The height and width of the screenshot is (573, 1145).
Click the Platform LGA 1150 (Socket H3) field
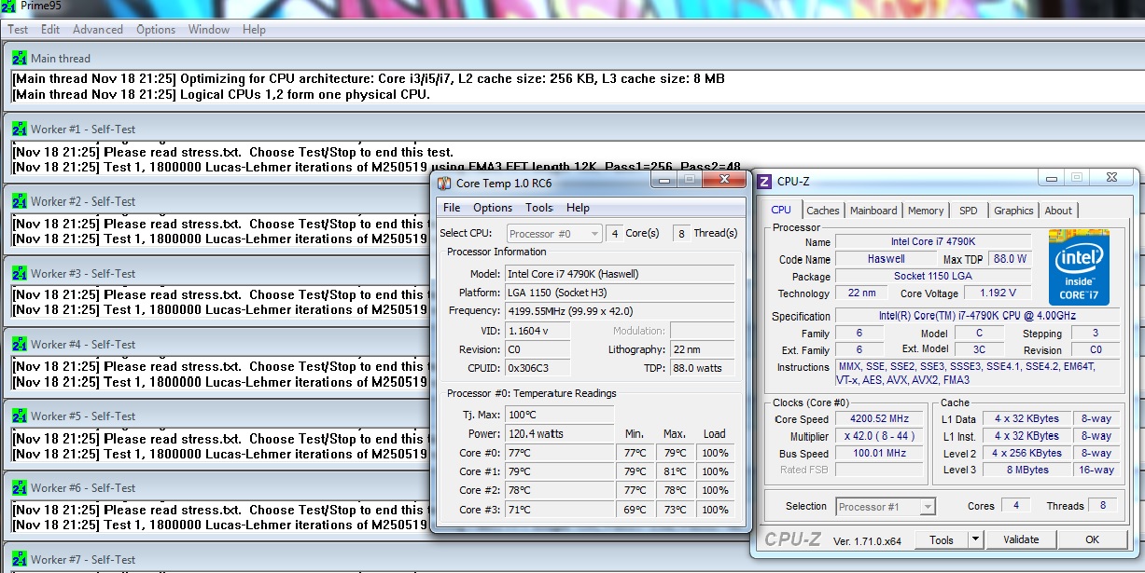point(620,293)
